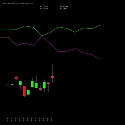The height and width of the screenshot is (125, 125).
Task: Select the 21 Apr date label
Action: (24, 119)
